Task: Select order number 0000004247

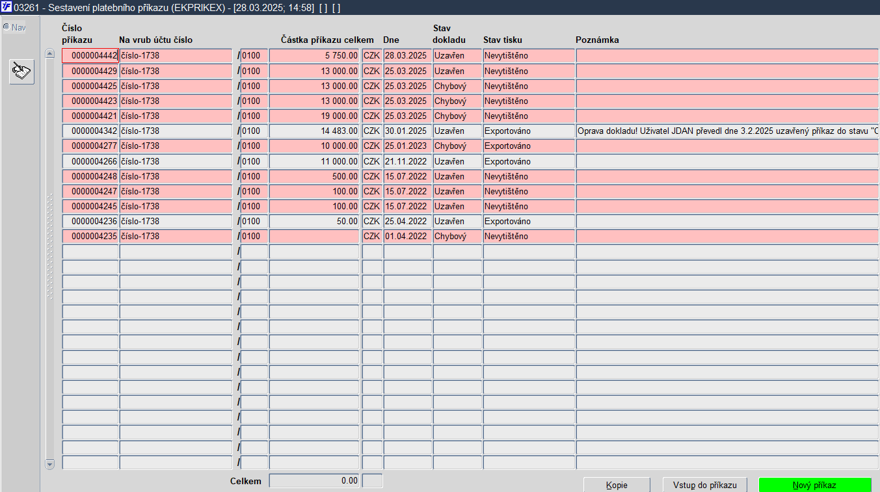Action: pyautogui.click(x=90, y=191)
